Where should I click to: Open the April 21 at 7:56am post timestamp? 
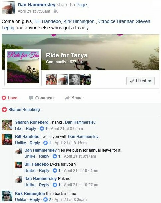coord(34,11)
